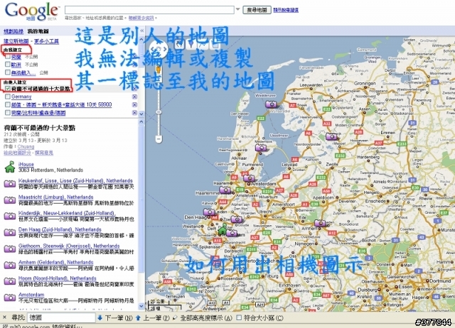Toggle the 符合大小寫 find checkbox
Viewport: 455px width, 328px height.
point(239,318)
